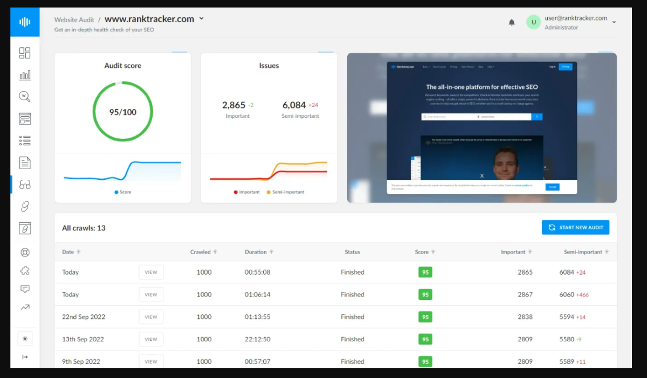Open the browser-window SERP checker icon
The width and height of the screenshot is (647, 378).
tap(25, 119)
